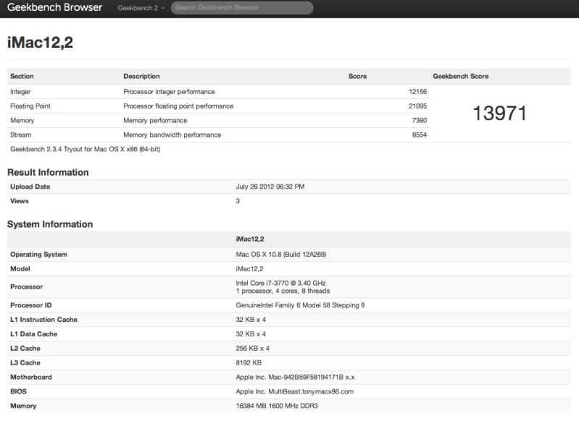
Task: Select the value 8192 KB
Action: click(249, 363)
